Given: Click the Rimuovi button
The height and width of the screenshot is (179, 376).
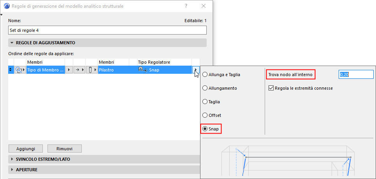Looking at the screenshot, I should pyautogui.click(x=65, y=149).
